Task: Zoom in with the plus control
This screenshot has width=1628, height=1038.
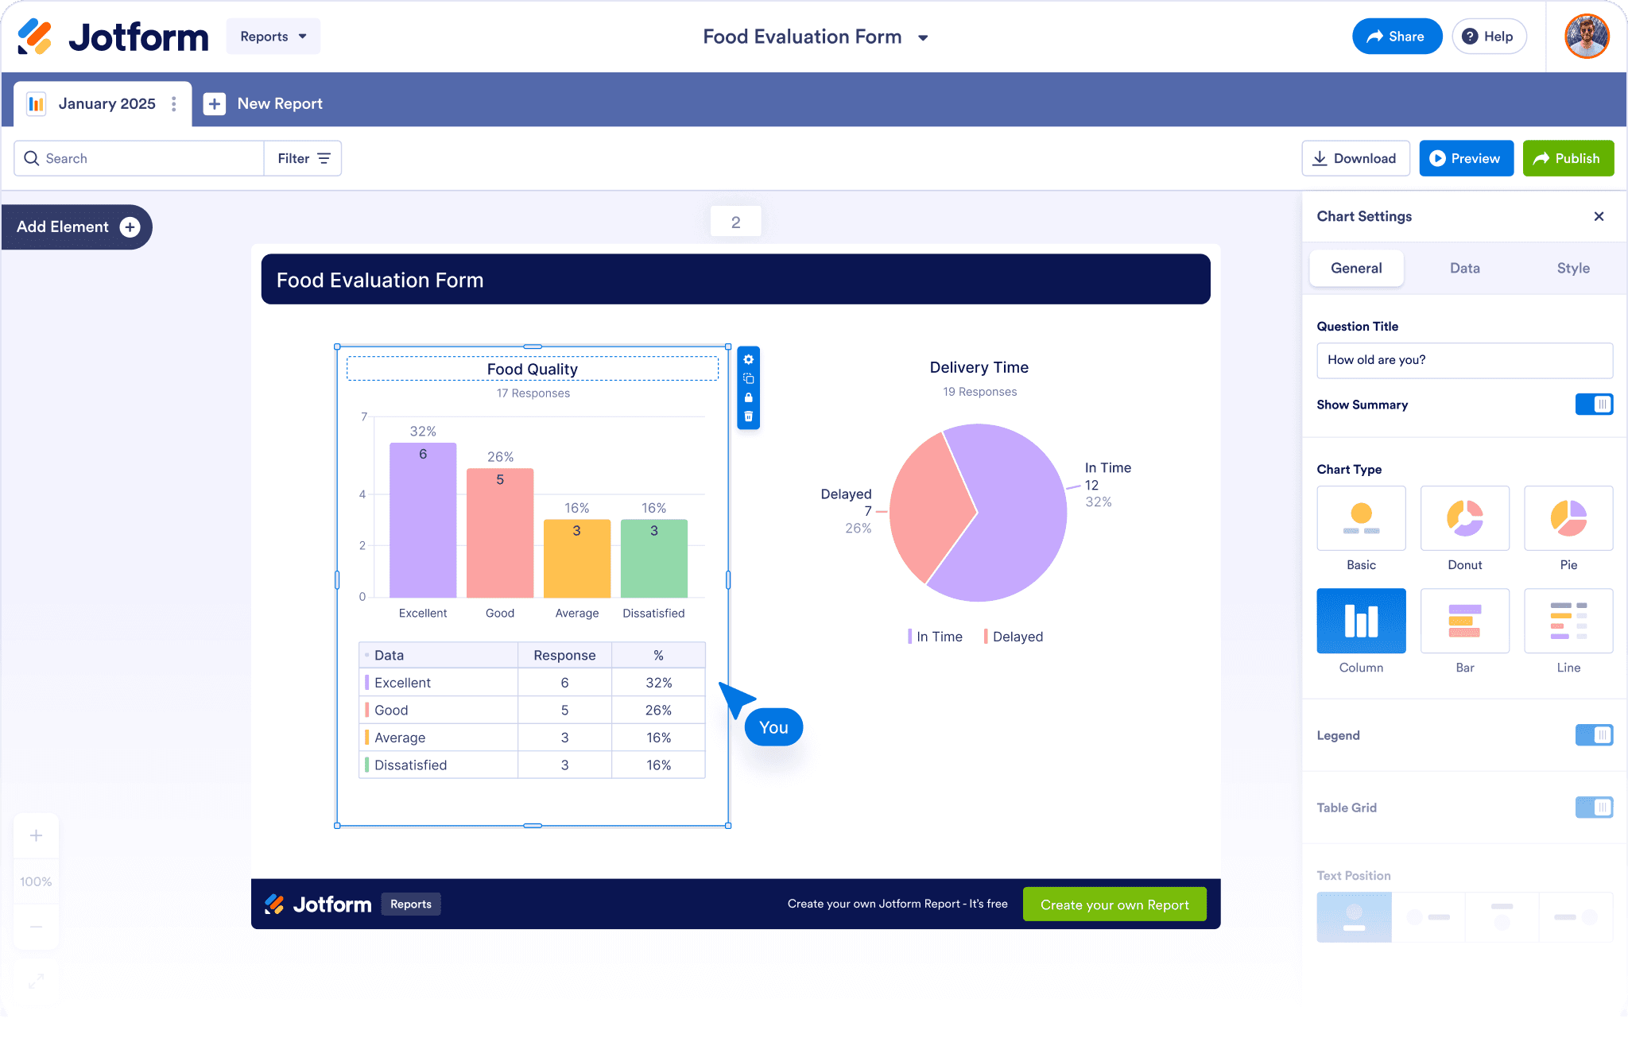Action: (36, 835)
